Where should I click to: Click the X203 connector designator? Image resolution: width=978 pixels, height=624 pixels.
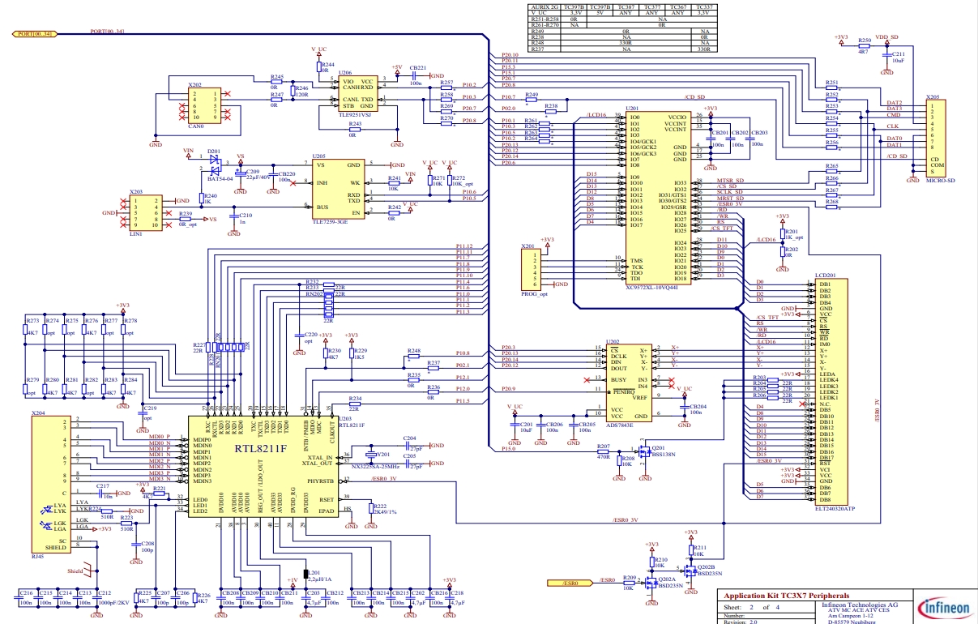click(136, 193)
